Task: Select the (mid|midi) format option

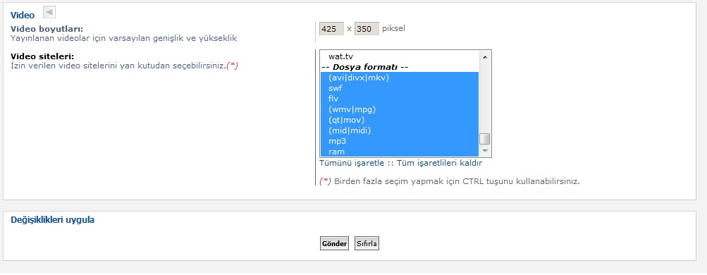Action: (x=400, y=130)
